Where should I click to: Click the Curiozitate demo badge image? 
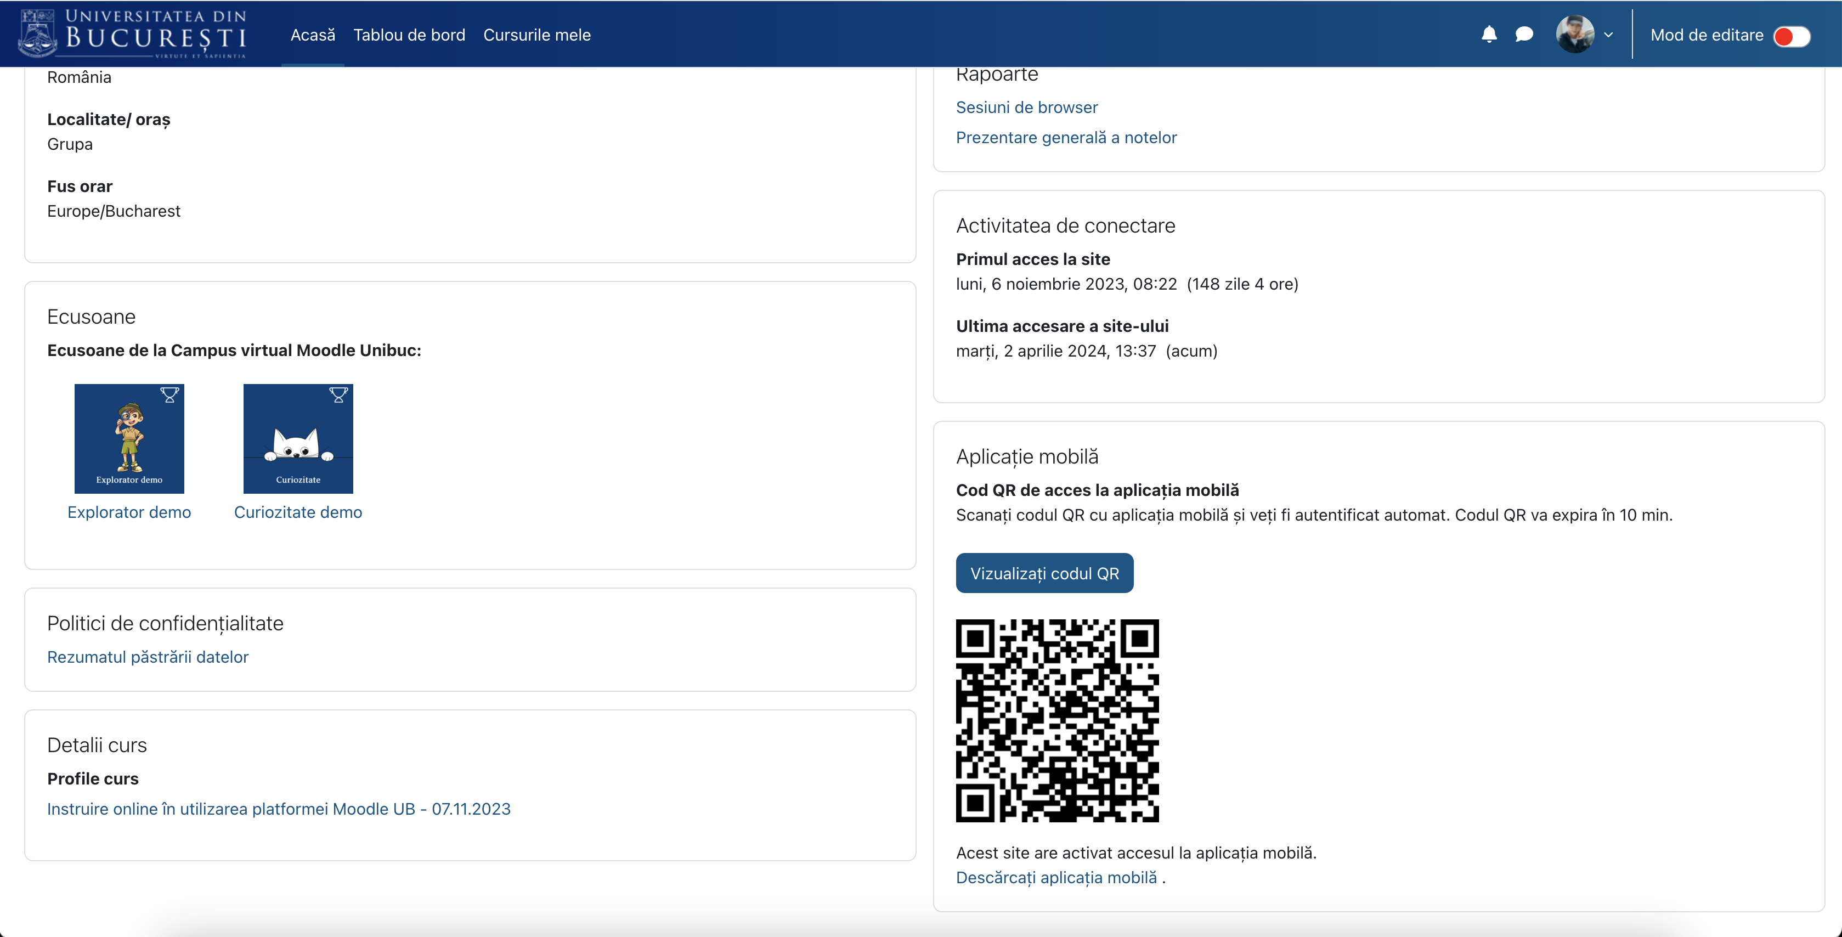pyautogui.click(x=298, y=438)
